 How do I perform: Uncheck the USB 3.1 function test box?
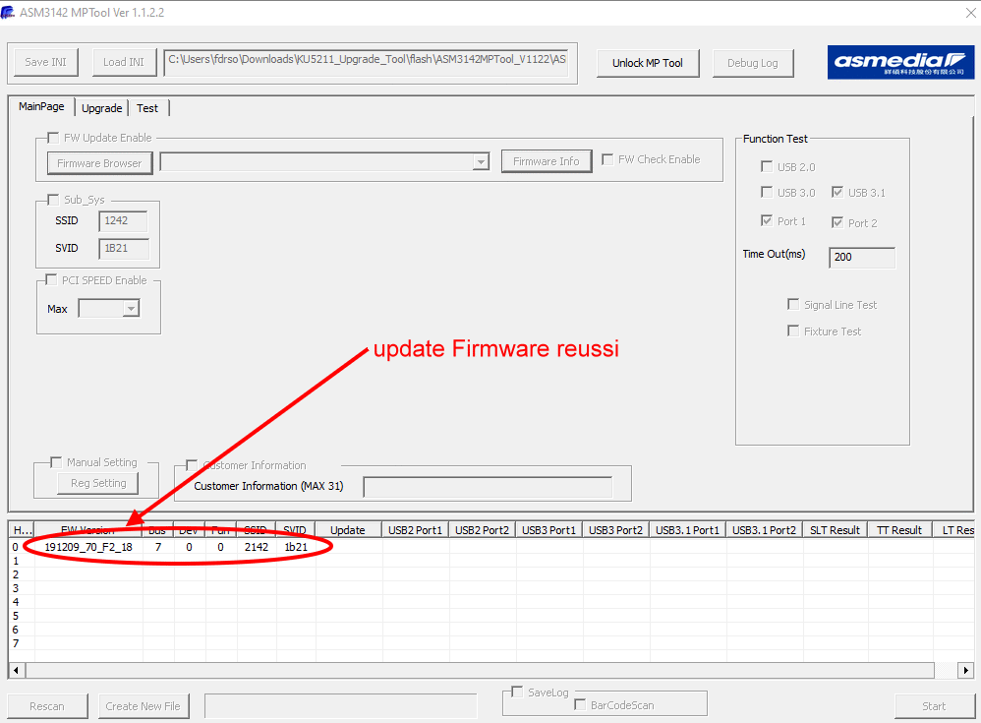pyautogui.click(x=837, y=192)
